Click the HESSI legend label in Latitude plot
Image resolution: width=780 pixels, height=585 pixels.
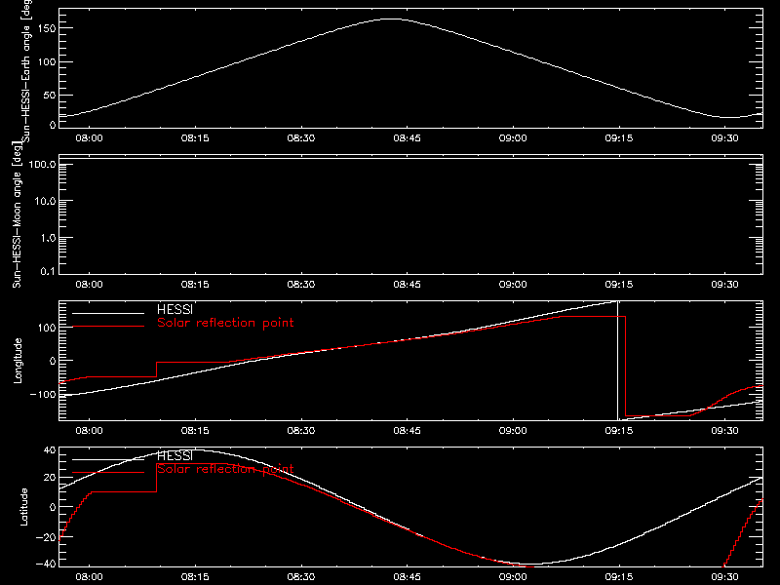(x=175, y=455)
